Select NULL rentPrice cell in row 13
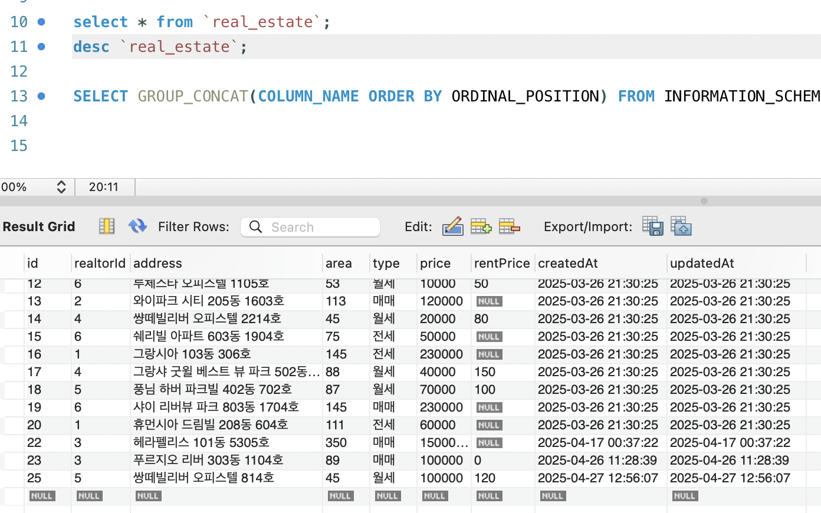Viewport: 821px width, 513px height. (x=489, y=301)
